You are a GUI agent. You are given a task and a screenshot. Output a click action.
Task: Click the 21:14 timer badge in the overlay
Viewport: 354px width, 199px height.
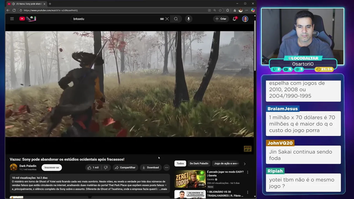(x=324, y=69)
